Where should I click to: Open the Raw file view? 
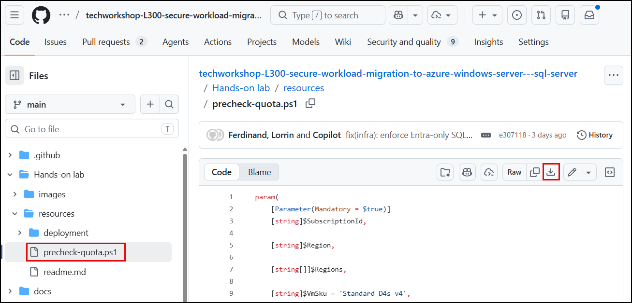point(514,172)
